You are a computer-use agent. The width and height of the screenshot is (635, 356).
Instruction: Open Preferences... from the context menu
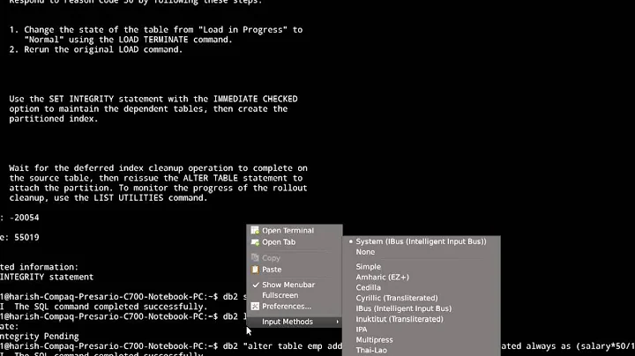point(295,307)
